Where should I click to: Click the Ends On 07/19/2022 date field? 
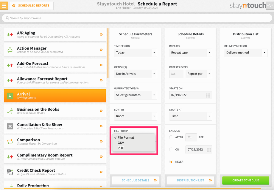(x=199, y=150)
